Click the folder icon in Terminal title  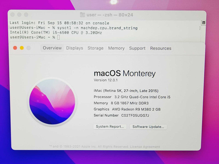82,15
